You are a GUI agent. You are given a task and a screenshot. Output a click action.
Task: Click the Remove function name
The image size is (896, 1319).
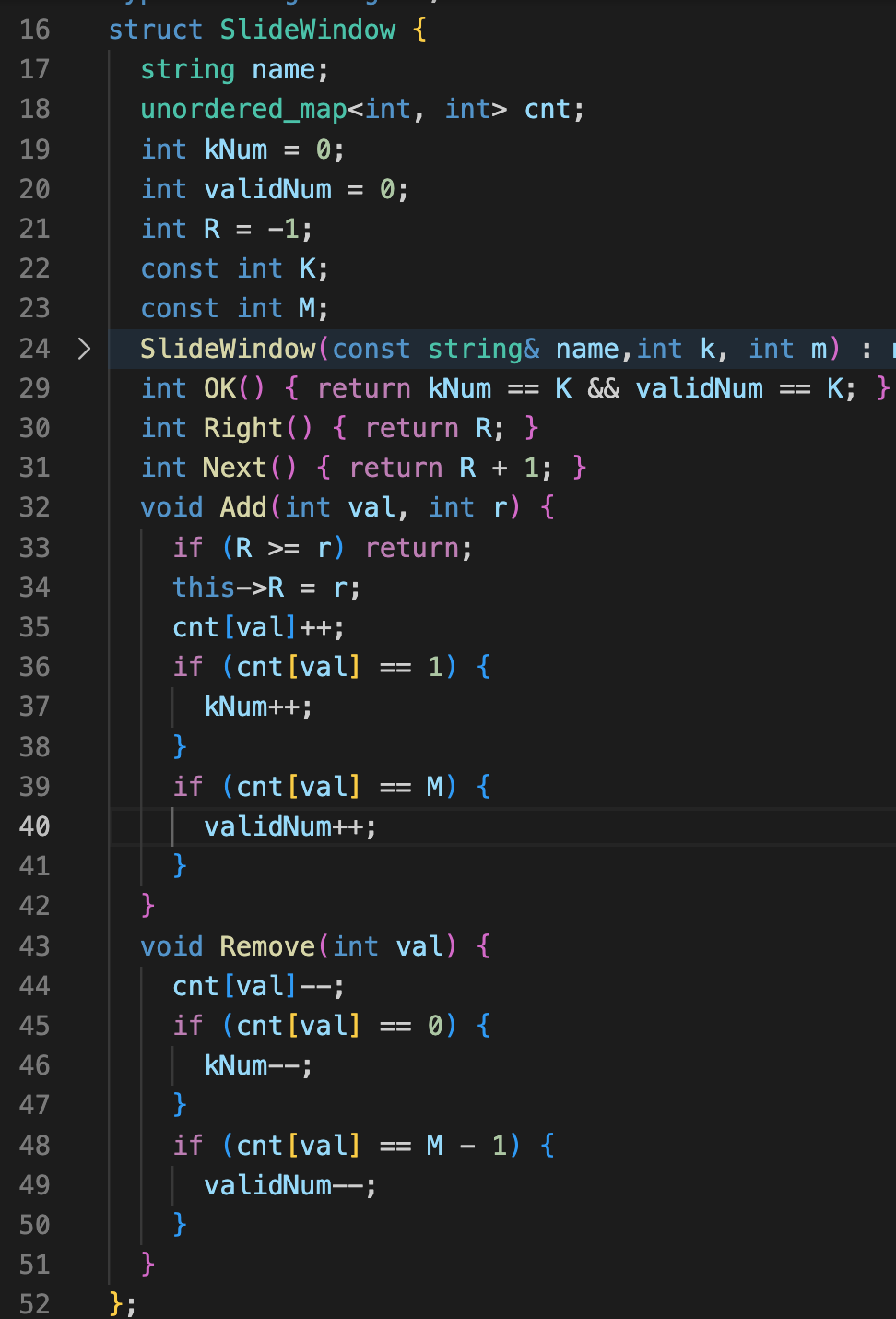point(267,946)
